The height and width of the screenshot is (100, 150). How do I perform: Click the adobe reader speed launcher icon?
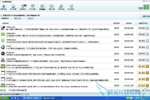pos(3,66)
